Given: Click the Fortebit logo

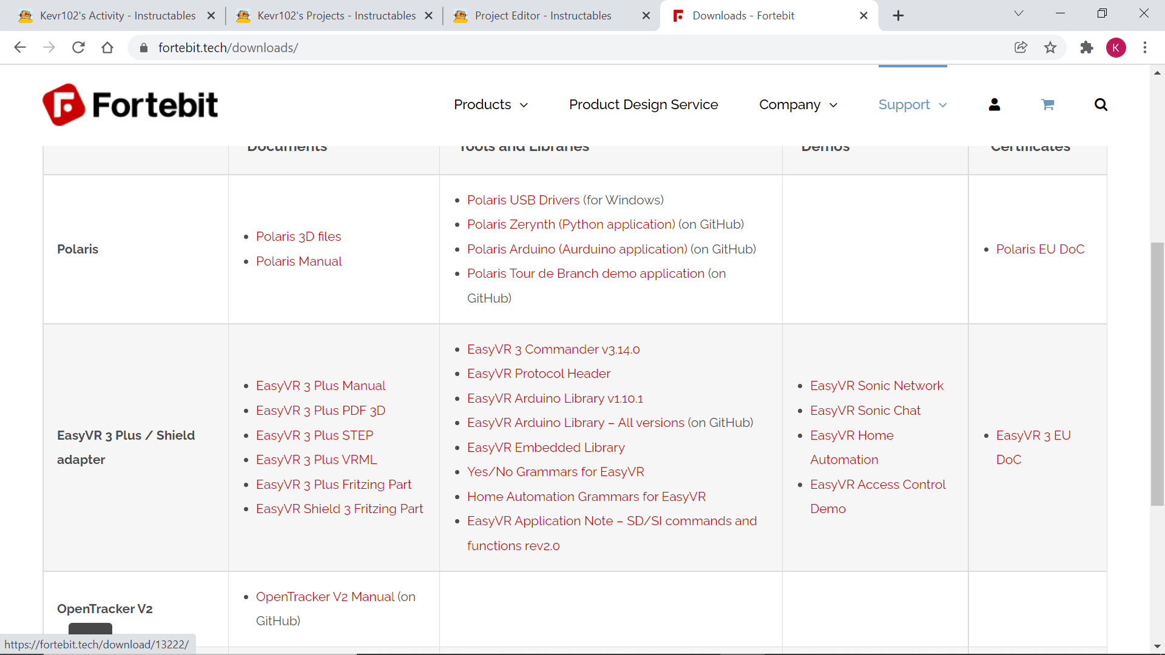Looking at the screenshot, I should [x=130, y=104].
